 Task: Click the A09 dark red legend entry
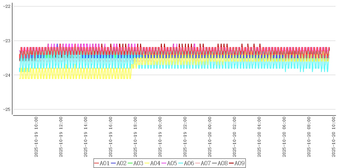[x=237, y=163]
